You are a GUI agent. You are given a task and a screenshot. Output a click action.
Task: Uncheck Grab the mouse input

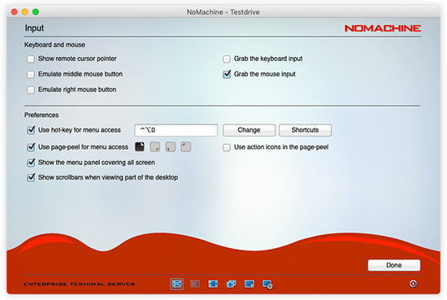(x=227, y=74)
